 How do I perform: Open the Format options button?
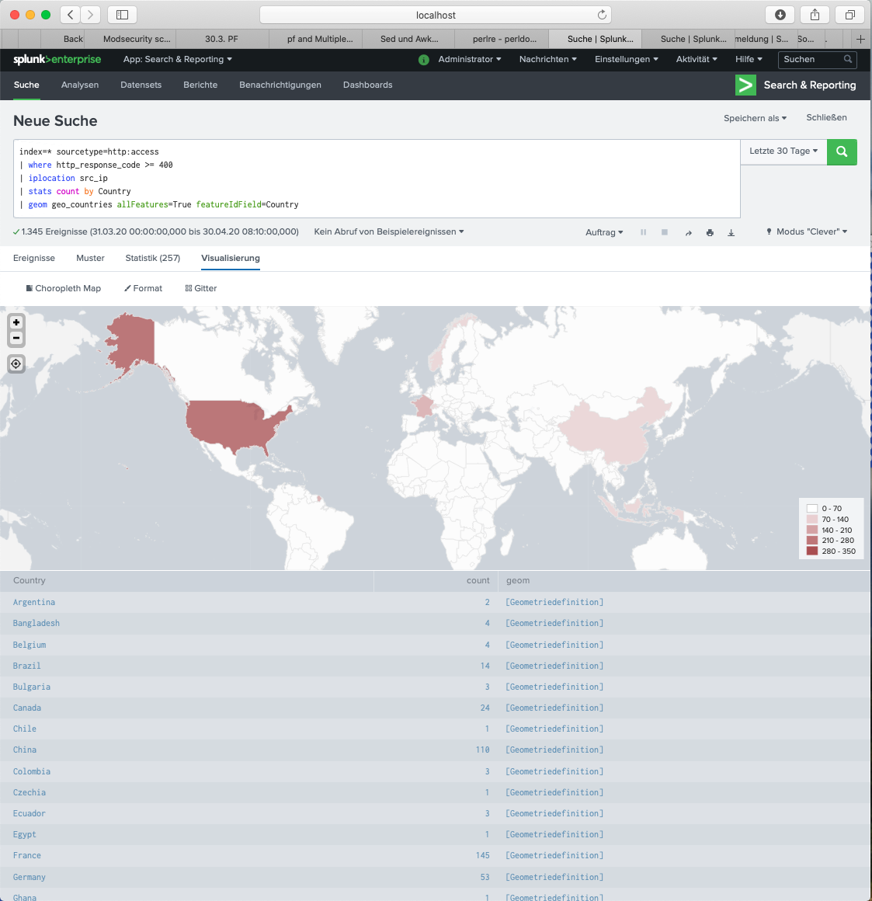144,288
